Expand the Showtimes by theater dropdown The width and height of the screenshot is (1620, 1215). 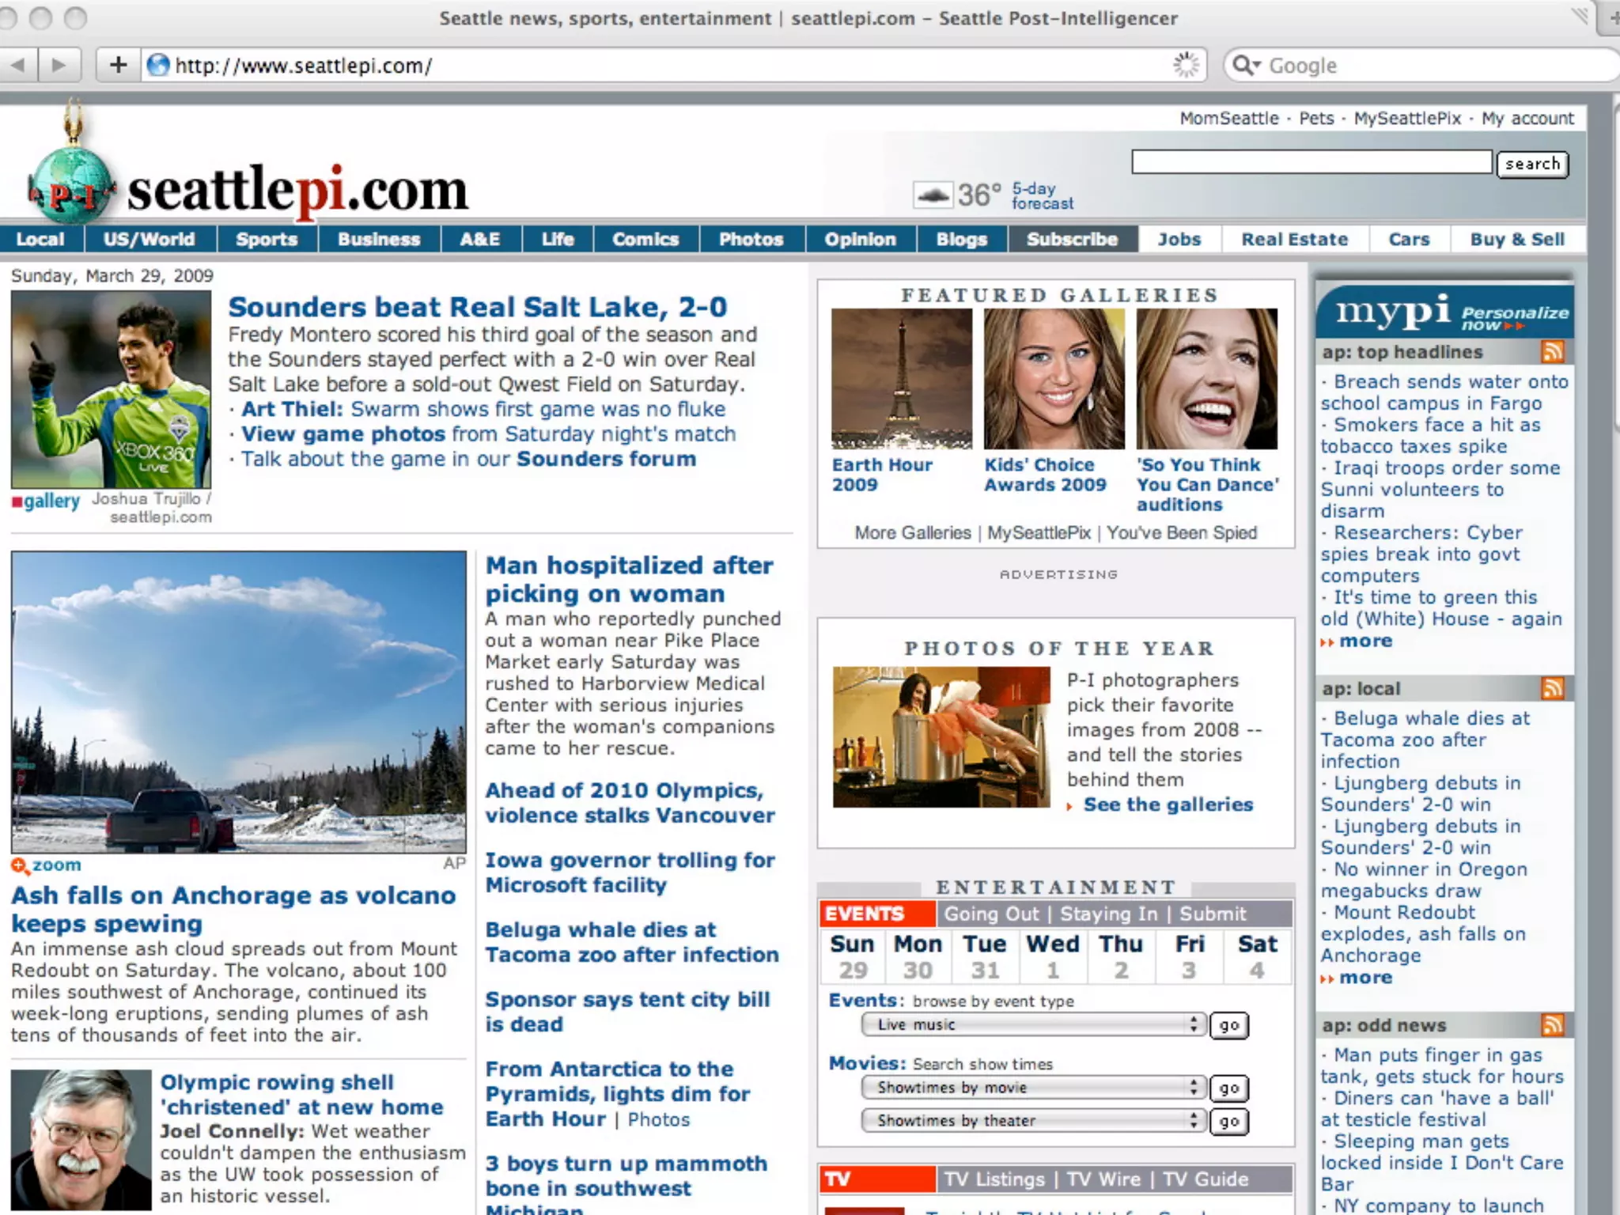[x=1033, y=1121]
